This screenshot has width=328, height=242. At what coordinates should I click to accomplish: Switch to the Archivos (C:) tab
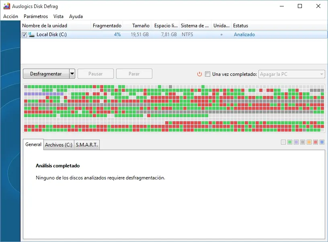[x=59, y=145]
